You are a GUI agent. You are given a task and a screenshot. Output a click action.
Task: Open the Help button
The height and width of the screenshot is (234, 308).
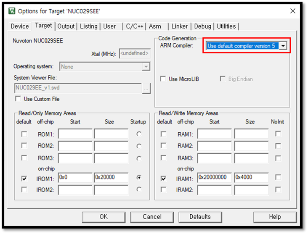pos(275,217)
